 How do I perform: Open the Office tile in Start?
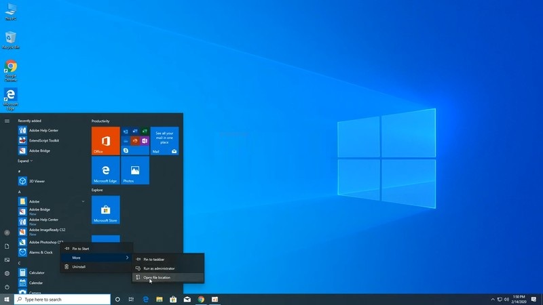coord(105,141)
